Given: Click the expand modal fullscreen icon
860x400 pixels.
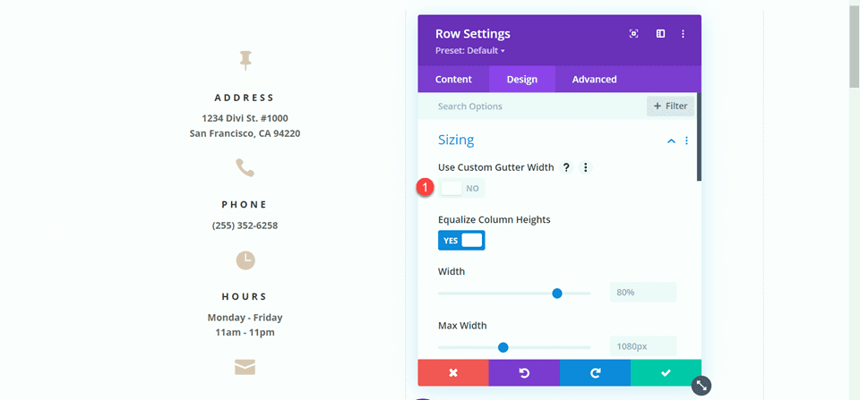Looking at the screenshot, I should [634, 34].
